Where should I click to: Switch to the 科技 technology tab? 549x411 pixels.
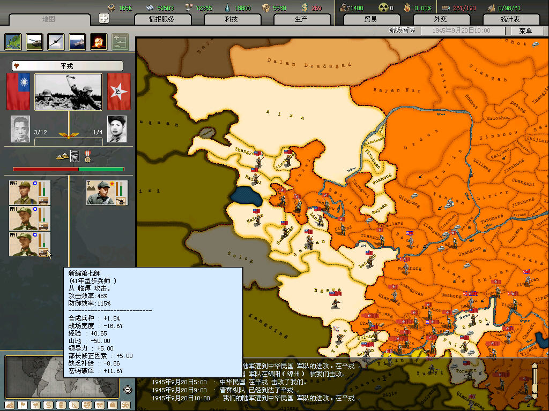pos(231,19)
